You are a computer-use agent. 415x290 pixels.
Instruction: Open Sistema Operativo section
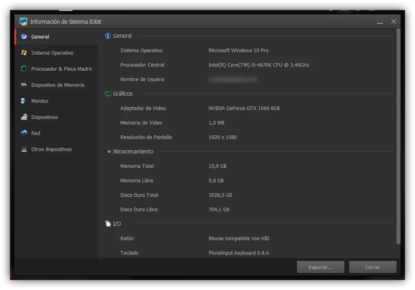click(57, 53)
